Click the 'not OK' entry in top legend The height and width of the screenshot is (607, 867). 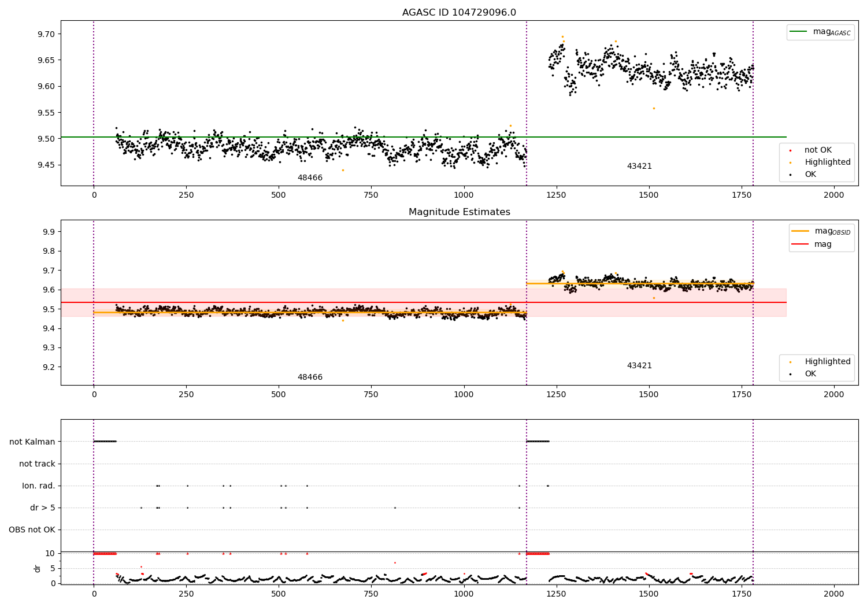tap(818, 150)
